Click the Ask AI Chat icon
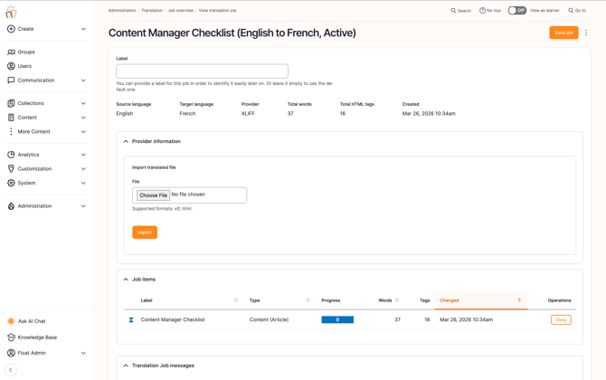 11,321
